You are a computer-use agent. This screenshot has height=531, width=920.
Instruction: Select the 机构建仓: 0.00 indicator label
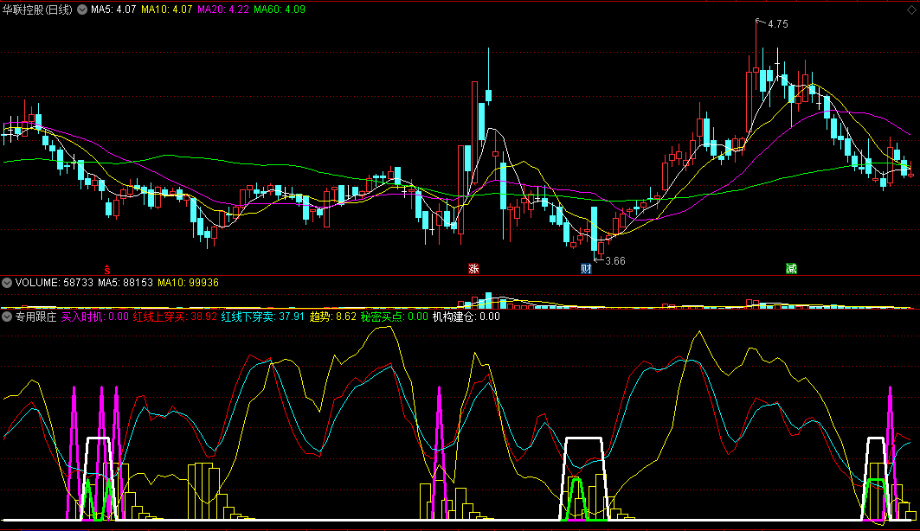466,317
